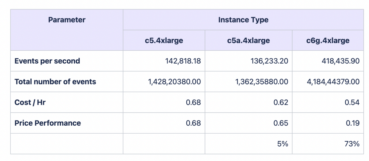
Task: Click the c6g.4xlarge column header
Action: coord(328,41)
